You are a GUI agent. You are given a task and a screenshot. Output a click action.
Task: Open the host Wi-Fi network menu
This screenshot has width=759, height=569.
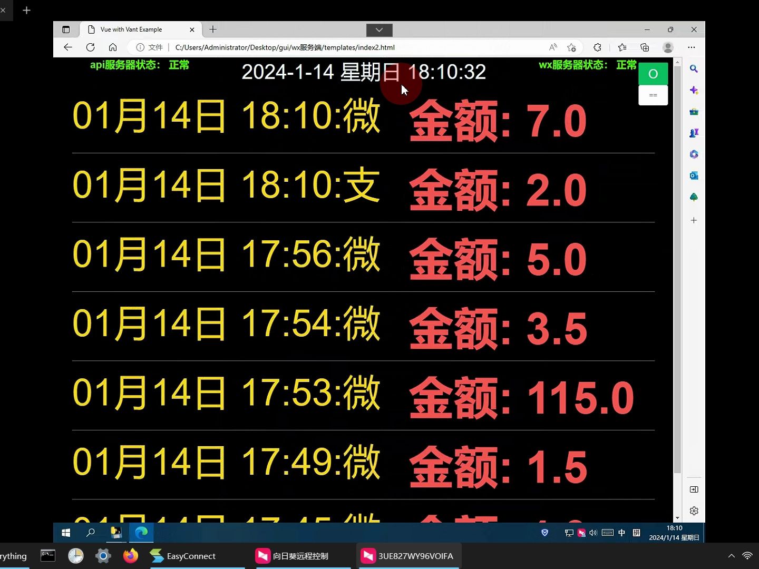[x=747, y=556]
